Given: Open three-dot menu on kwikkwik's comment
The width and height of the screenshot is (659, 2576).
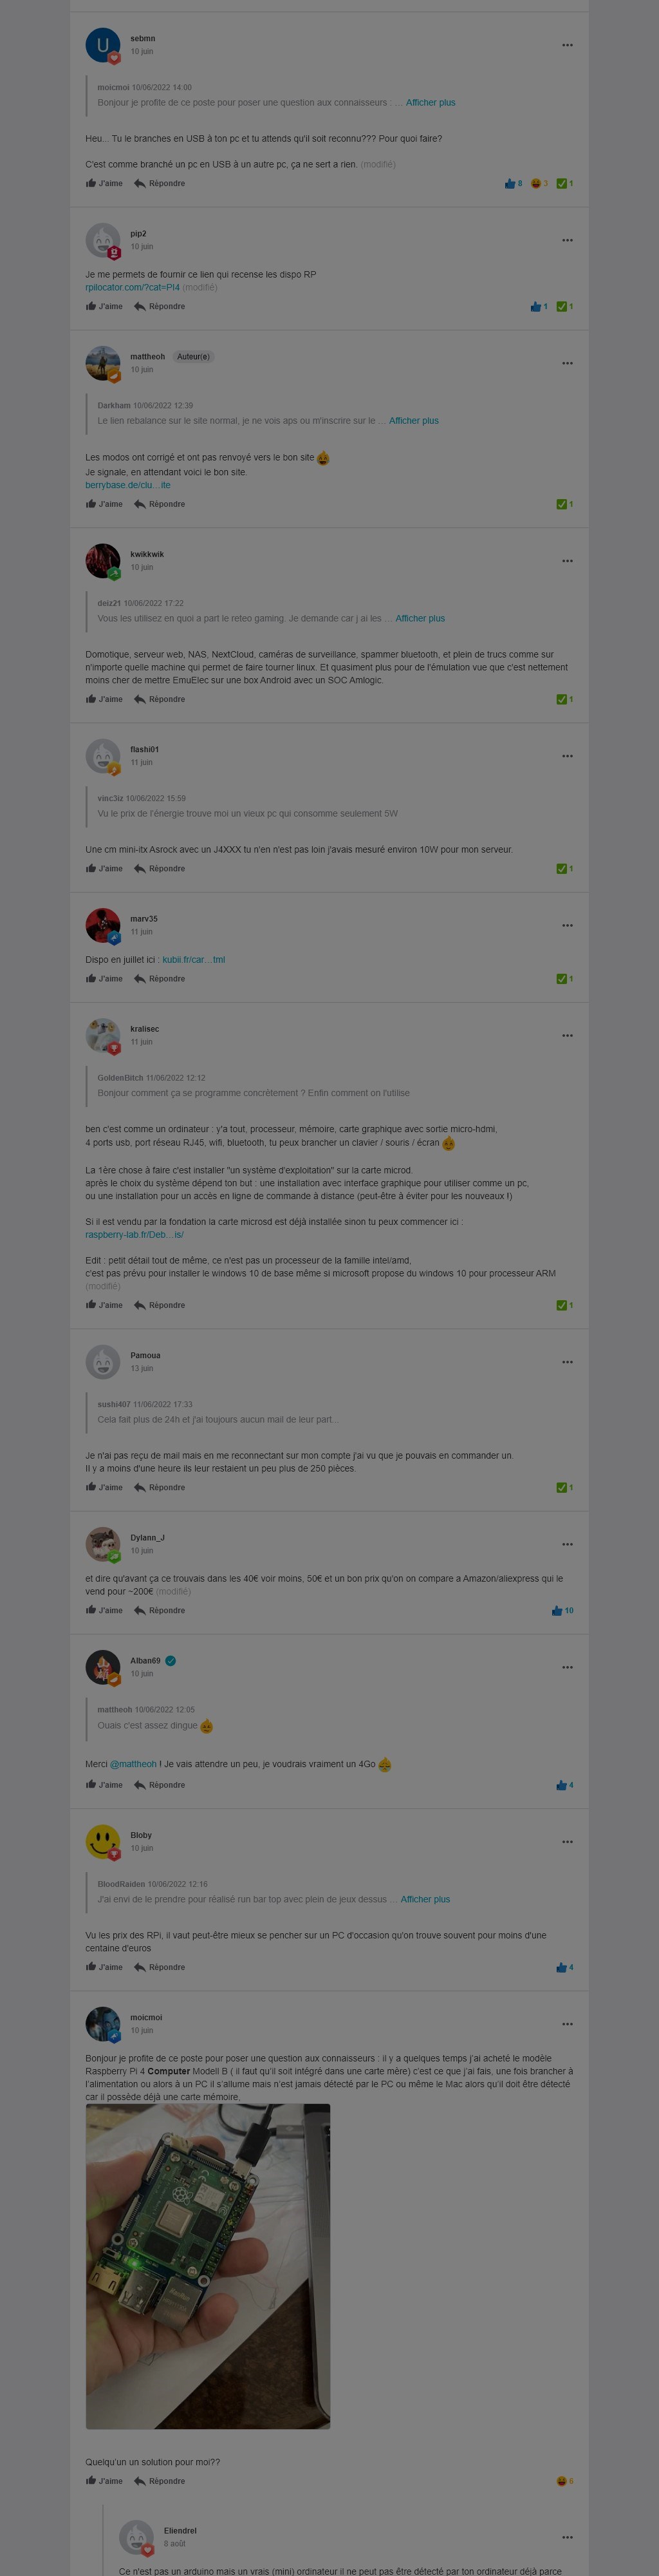Looking at the screenshot, I should tap(567, 561).
